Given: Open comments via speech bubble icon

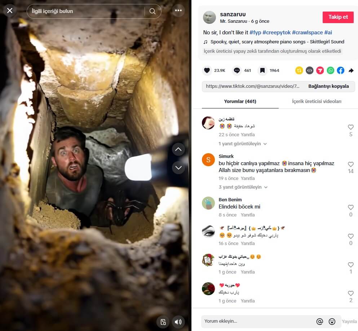Looking at the screenshot, I should (x=237, y=70).
